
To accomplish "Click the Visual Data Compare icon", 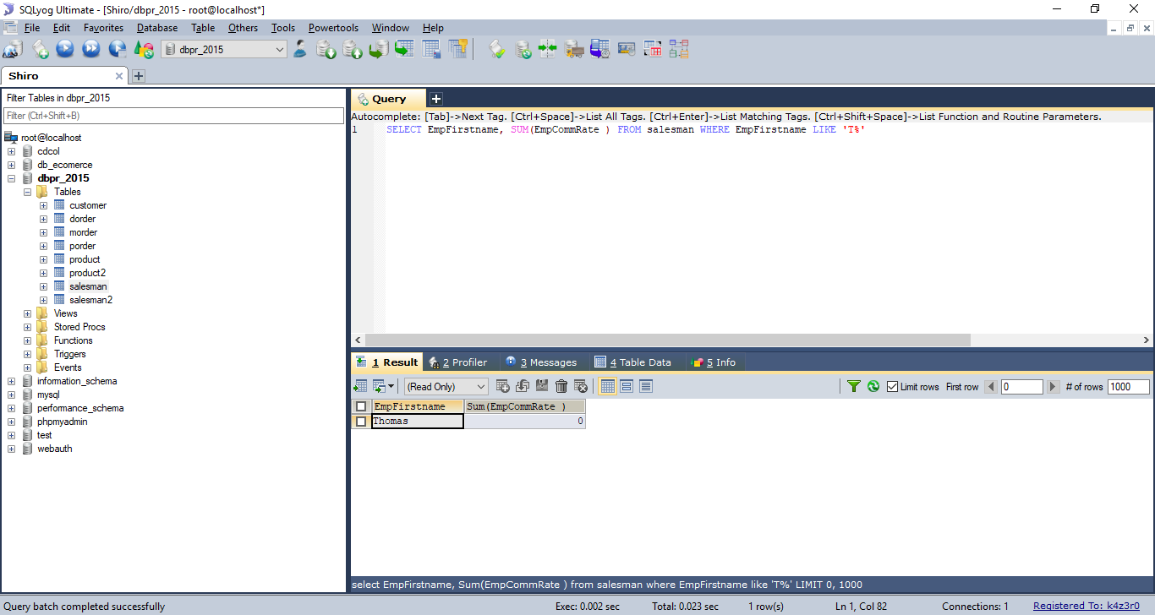I will point(653,49).
